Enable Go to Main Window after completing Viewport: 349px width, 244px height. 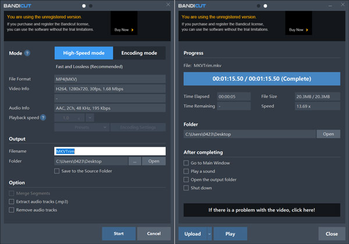186,163
